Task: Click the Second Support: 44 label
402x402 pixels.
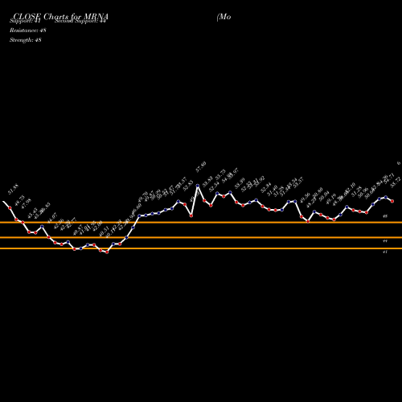Action: (80, 21)
